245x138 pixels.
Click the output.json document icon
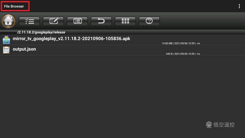click(x=6, y=50)
